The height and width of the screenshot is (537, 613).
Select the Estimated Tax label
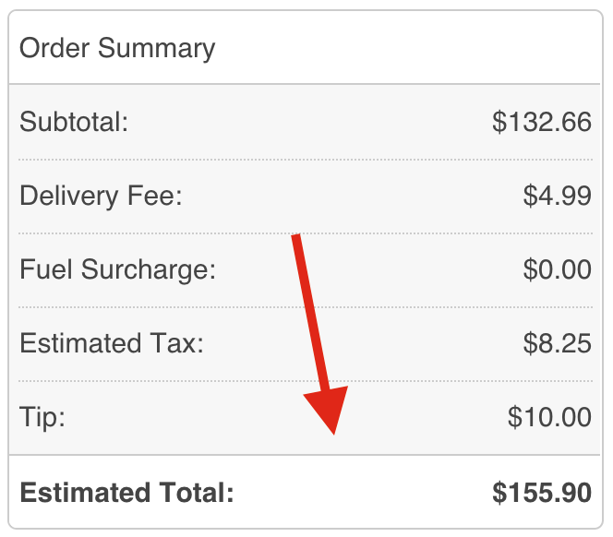[111, 343]
